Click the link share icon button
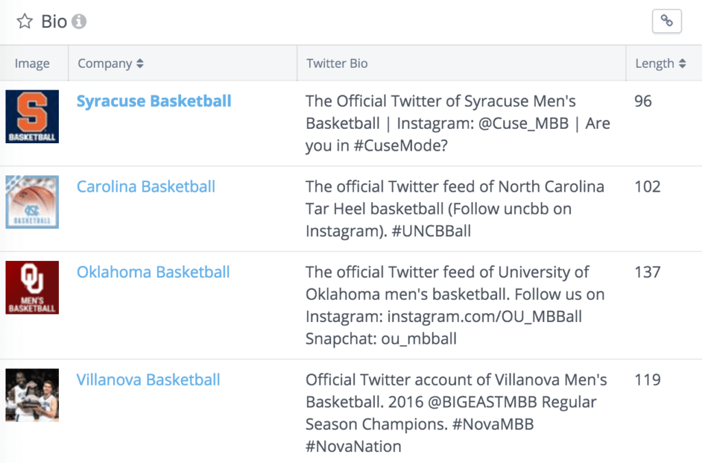The width and height of the screenshot is (702, 463). click(666, 21)
